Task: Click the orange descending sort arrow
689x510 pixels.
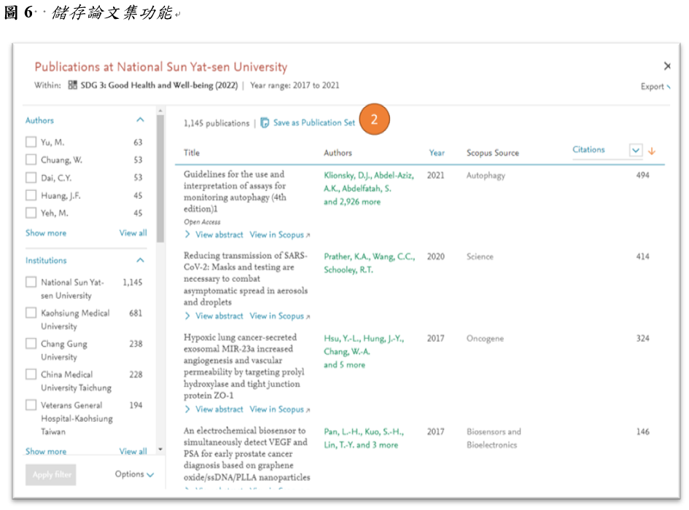Action: pyautogui.click(x=652, y=151)
